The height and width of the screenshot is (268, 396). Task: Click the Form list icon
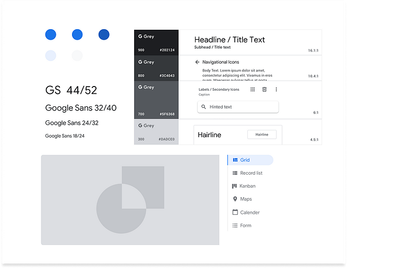tap(235, 225)
